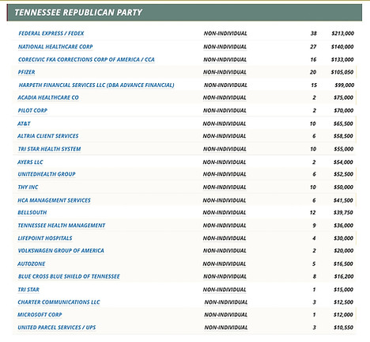Click the $10,550 amount value
Screen dimensions: 370x342
(x=343, y=328)
